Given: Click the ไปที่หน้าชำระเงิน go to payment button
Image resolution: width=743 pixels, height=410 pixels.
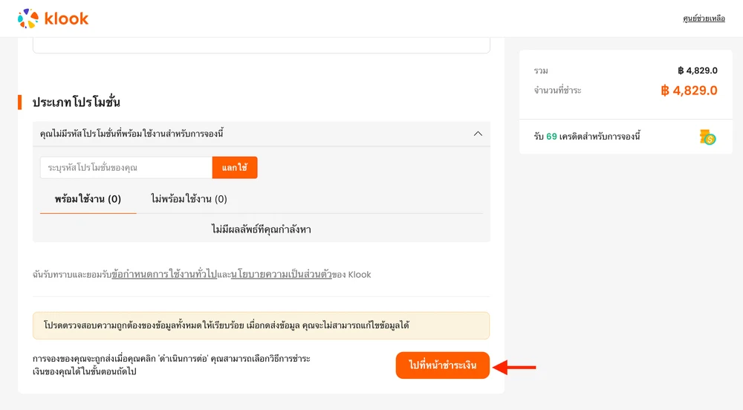Looking at the screenshot, I should click(x=443, y=365).
